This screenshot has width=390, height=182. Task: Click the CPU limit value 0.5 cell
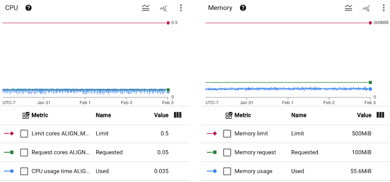[x=164, y=134]
